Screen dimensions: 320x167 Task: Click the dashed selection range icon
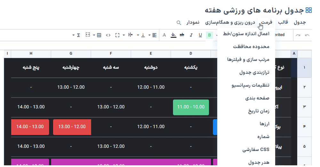[x=88, y=35]
